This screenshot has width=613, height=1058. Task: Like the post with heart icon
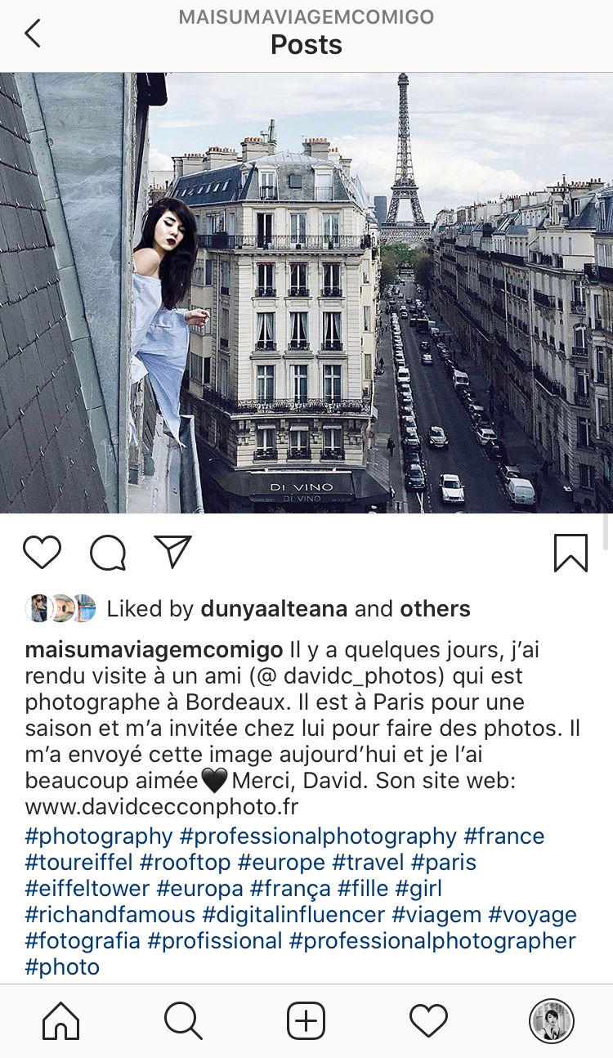[43, 553]
